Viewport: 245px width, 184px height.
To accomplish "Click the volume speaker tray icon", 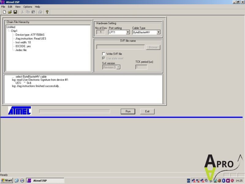I will pos(219,181).
